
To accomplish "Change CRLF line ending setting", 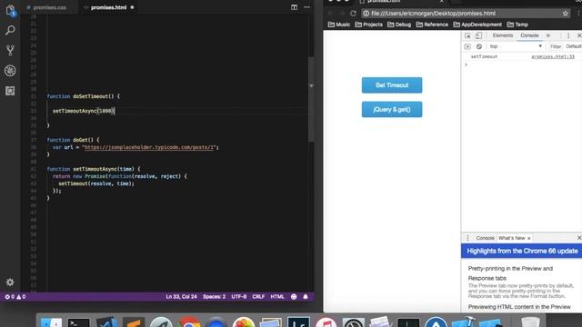I will coord(258,297).
